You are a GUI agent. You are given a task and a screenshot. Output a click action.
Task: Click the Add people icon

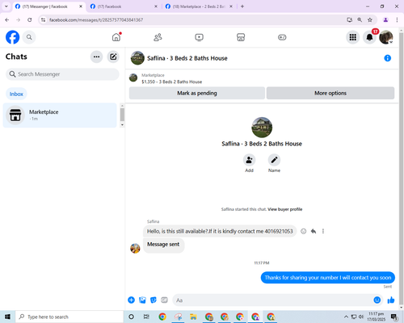click(x=249, y=160)
